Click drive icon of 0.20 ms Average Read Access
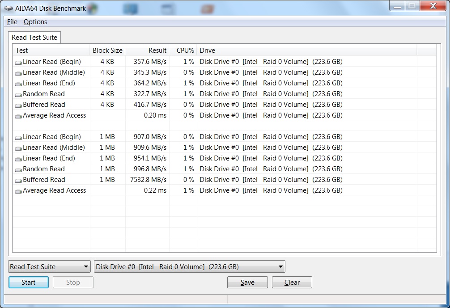450x308 pixels. point(18,116)
